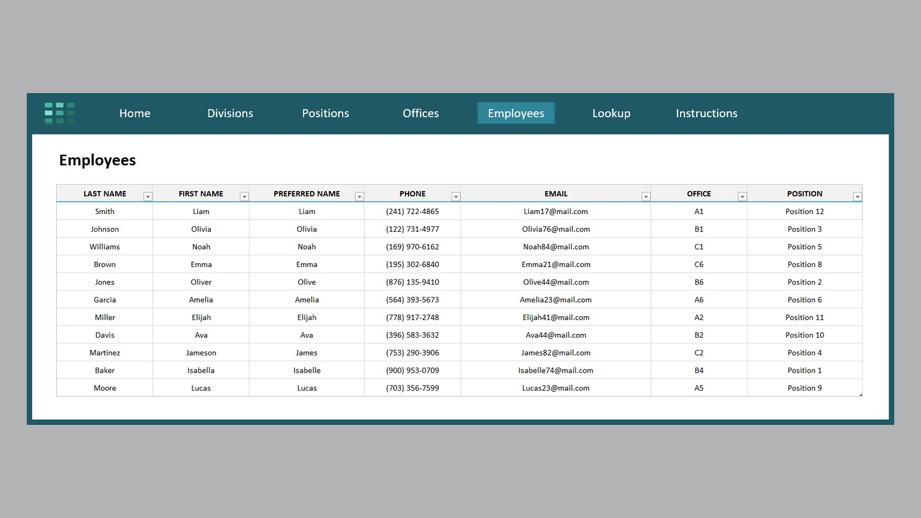Click the phone number (753) 290-3906

pyautogui.click(x=412, y=352)
